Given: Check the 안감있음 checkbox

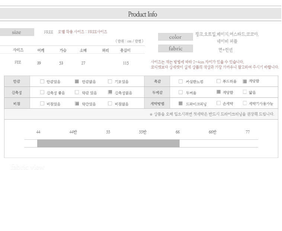Looking at the screenshot, I should pyautogui.click(x=42, y=82).
